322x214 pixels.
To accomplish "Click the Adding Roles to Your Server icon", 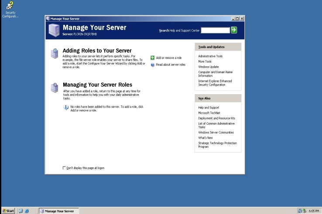I will (x=55, y=54).
